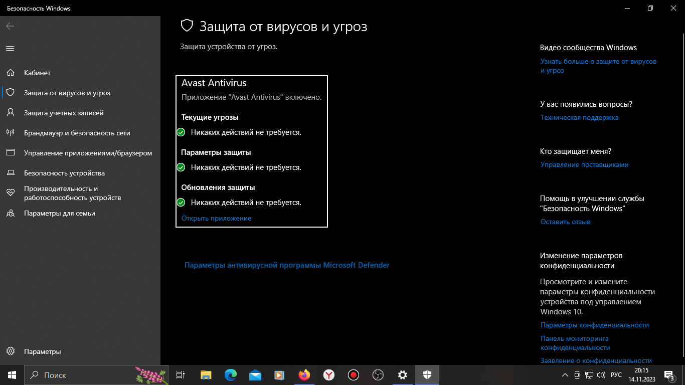This screenshot has width=685, height=385.
Task: Click the page shield icon in the title
Action: click(x=187, y=26)
